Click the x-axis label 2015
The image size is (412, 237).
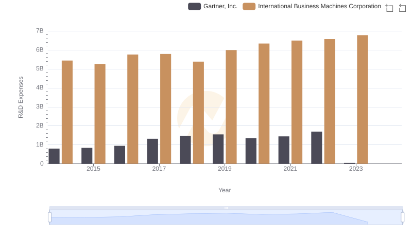[x=93, y=169]
